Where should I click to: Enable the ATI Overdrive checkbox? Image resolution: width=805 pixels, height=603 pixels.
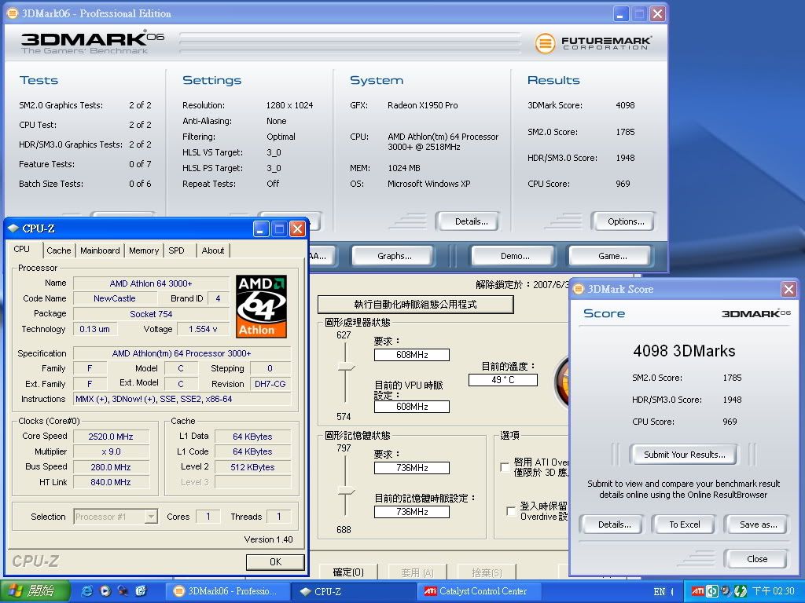tap(505, 467)
